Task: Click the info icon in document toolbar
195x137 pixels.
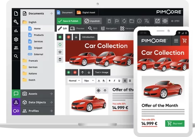Action: tap(139, 21)
